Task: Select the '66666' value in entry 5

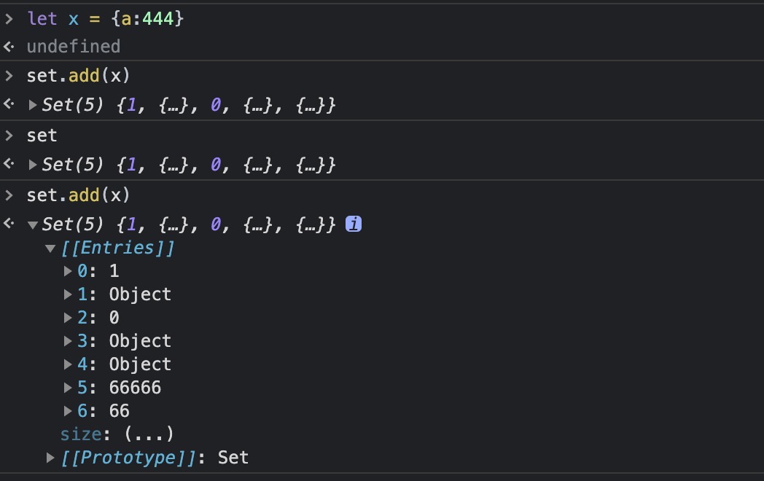Action: pyautogui.click(x=135, y=388)
